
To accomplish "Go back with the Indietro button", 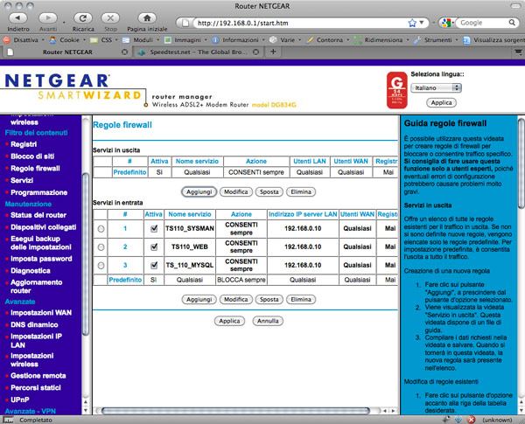I will pos(18,18).
